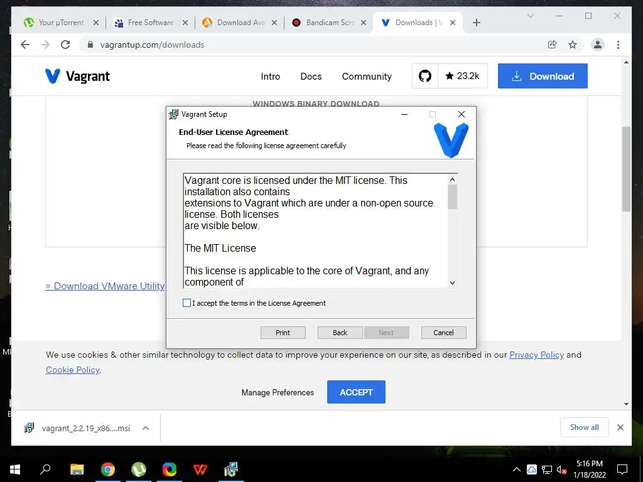Open WPS Office from taskbar

coord(200,469)
